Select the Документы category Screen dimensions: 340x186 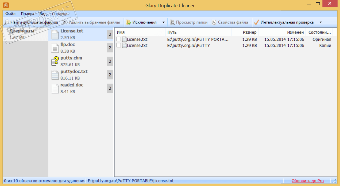pos(25,35)
